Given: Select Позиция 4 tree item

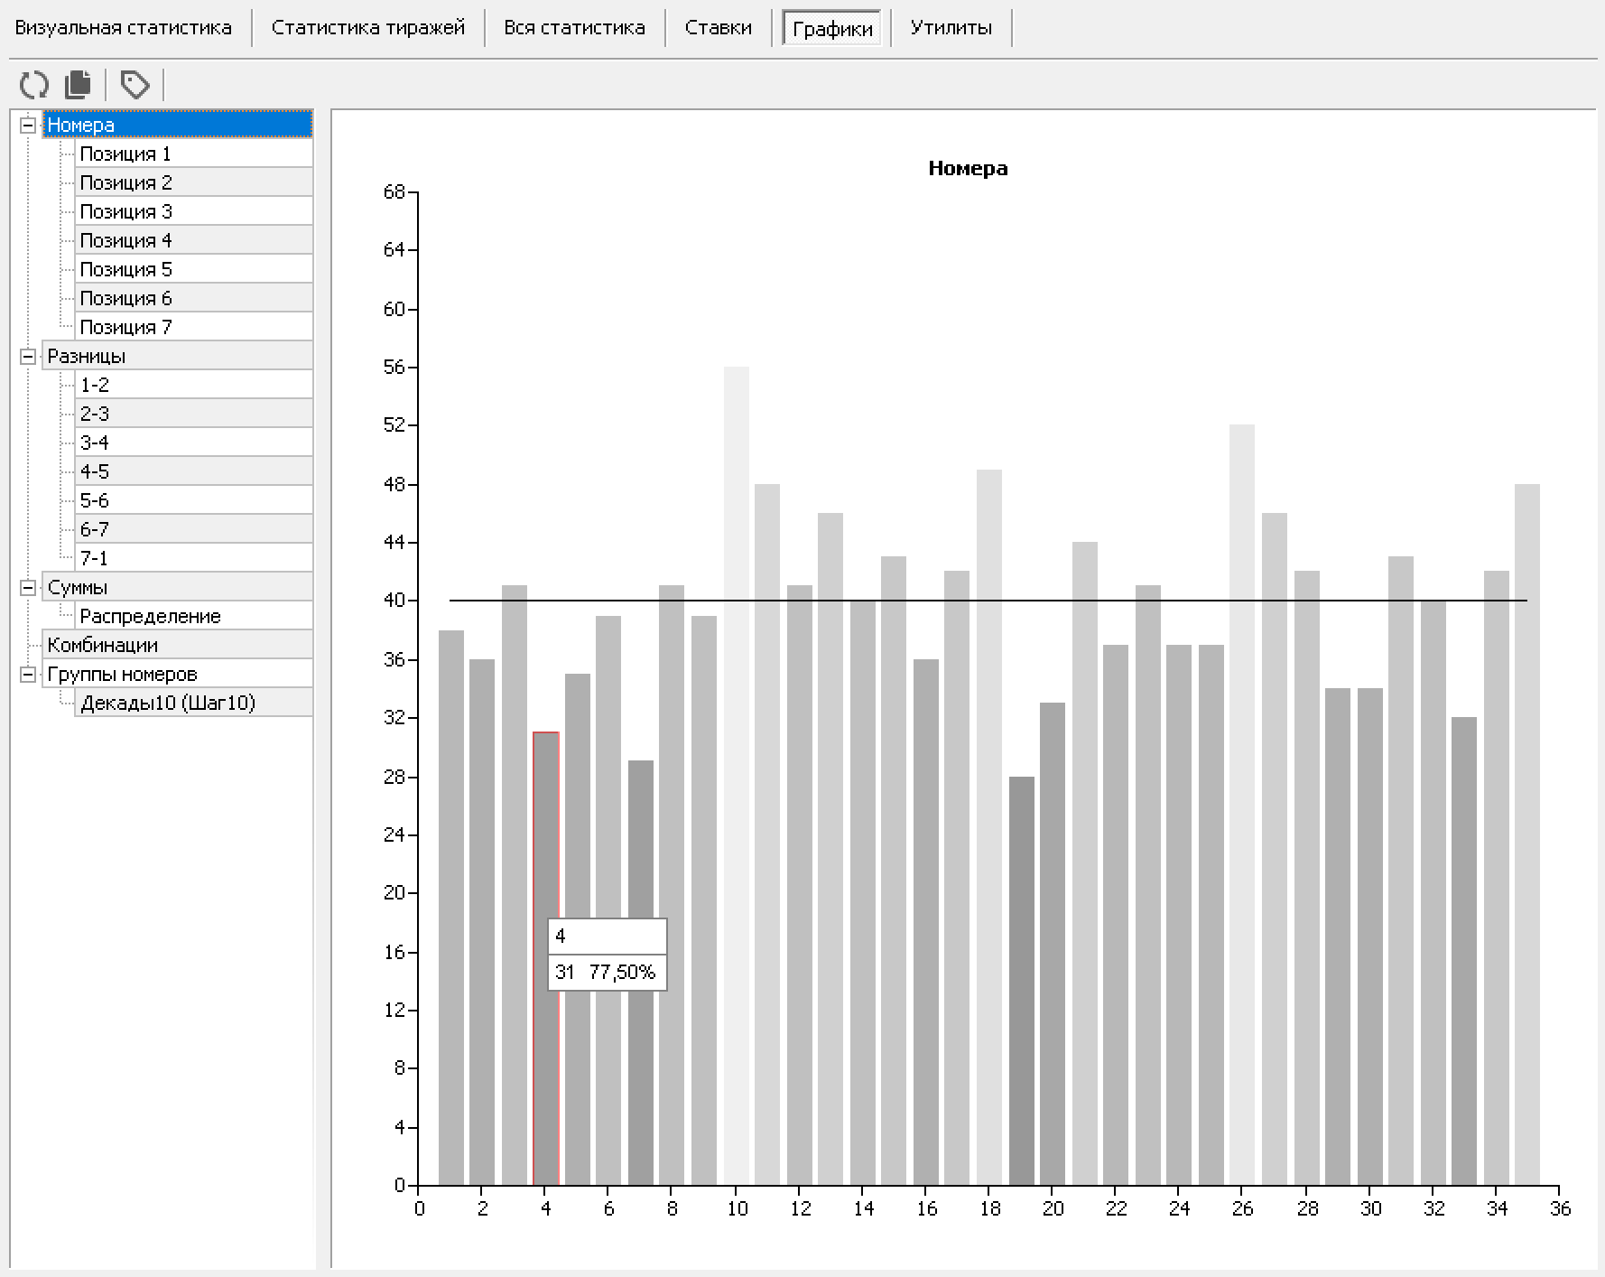Looking at the screenshot, I should [194, 240].
